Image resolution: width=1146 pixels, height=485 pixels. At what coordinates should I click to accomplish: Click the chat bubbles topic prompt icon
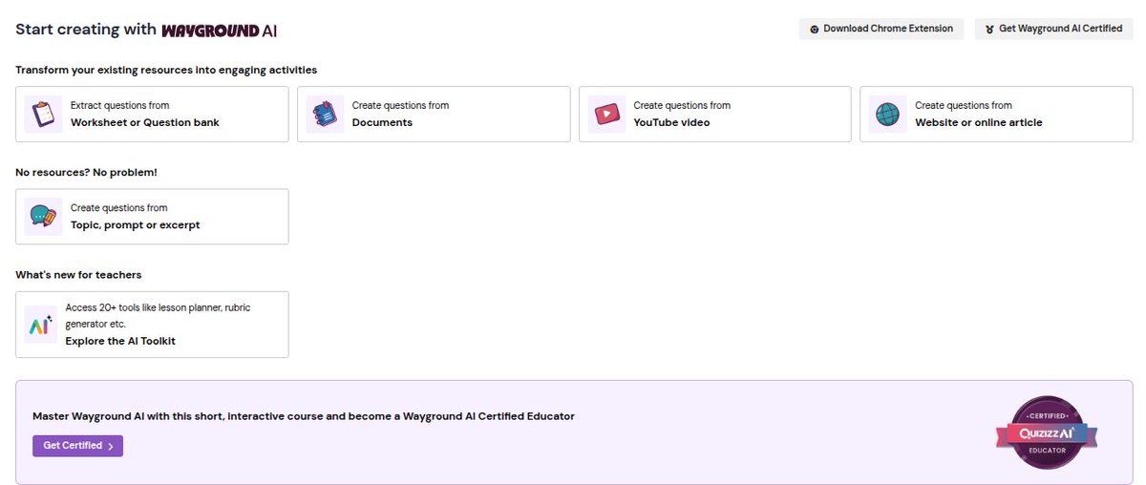43,217
